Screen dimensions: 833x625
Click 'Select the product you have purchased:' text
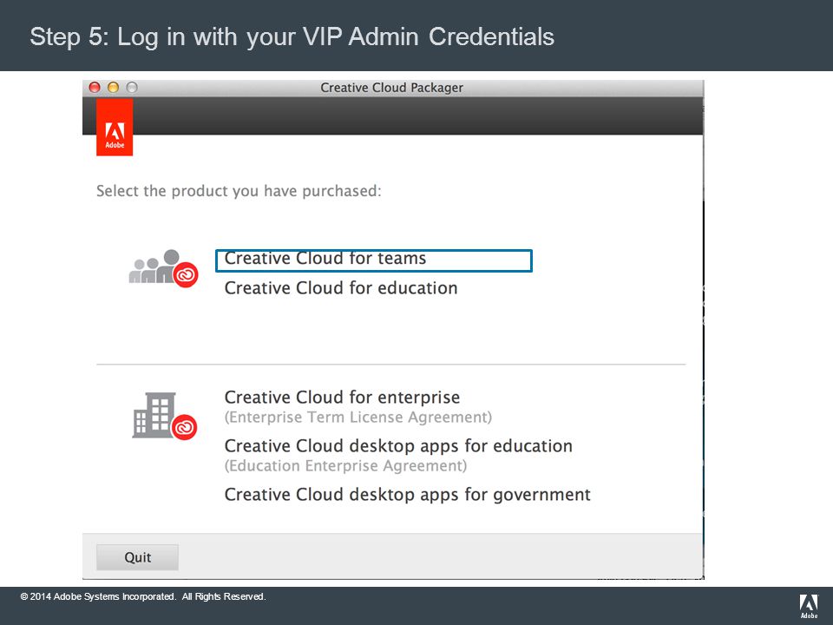pyautogui.click(x=239, y=191)
